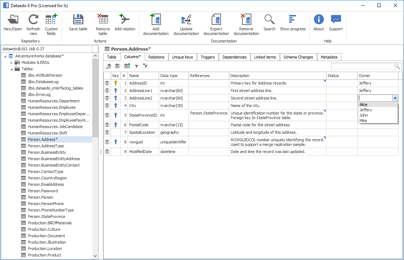Screen dimensions: 404x260
Task: Click the filter funnel icon in Columns toolbar
Action: click(136, 66)
